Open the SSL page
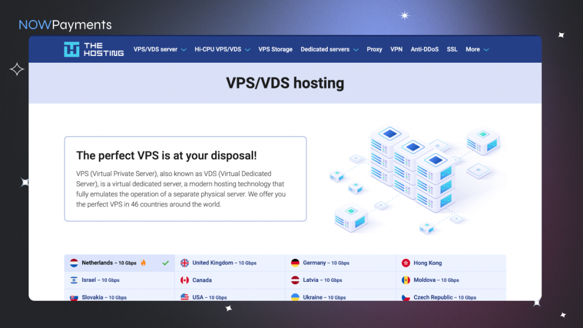583x328 pixels. [x=452, y=49]
